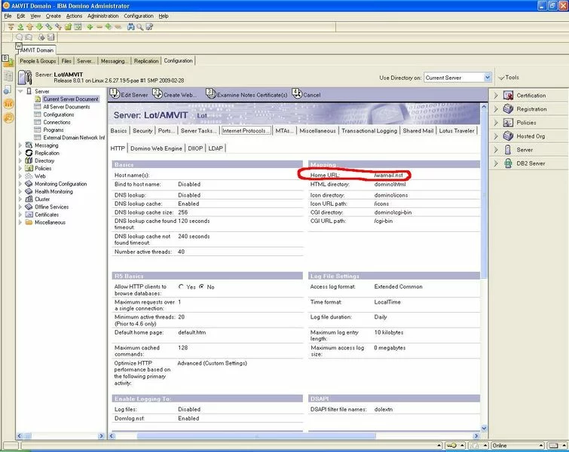This screenshot has height=452, width=569.
Task: Click the Certification tool icon
Action: pyautogui.click(x=508, y=96)
